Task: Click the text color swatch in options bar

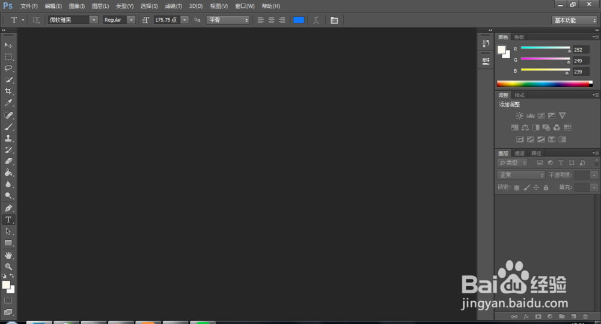Action: coord(299,20)
